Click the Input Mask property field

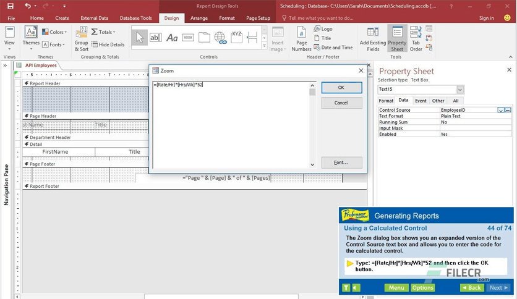point(476,128)
